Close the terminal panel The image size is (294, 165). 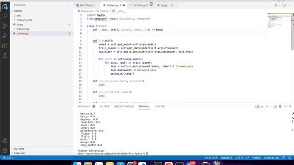pyautogui.click(x=290, y=106)
